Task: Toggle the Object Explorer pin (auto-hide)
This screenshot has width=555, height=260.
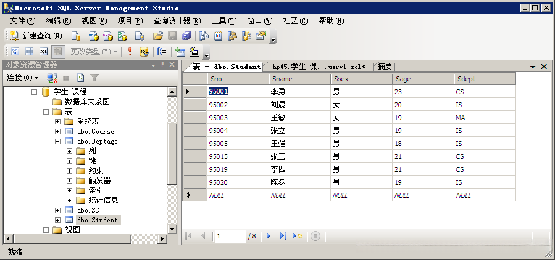Action: pyautogui.click(x=162, y=65)
